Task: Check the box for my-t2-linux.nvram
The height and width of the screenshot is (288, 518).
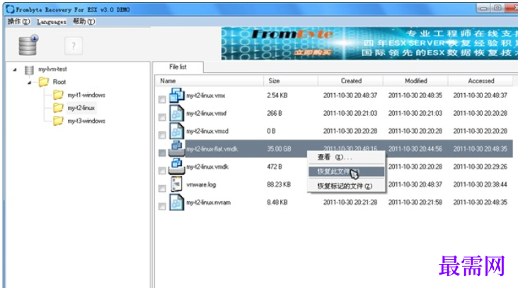Action: [x=162, y=206]
